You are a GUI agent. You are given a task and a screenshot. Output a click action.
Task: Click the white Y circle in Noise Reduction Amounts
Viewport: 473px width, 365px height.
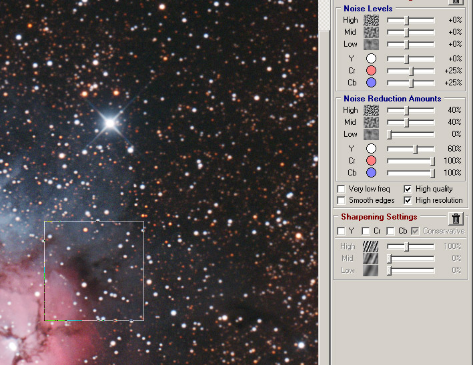371,149
